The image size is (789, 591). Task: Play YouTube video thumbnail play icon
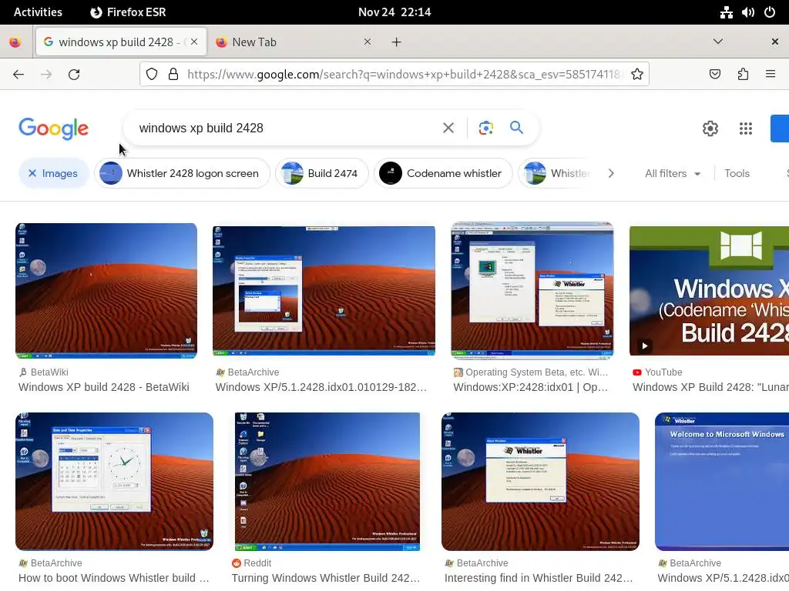[645, 346]
